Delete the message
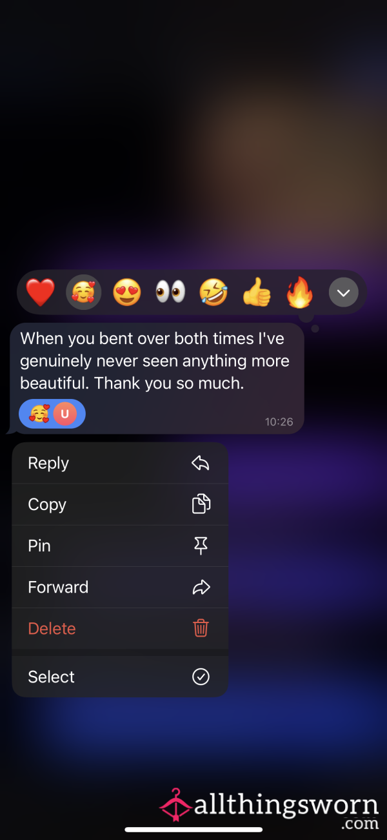 coord(120,628)
